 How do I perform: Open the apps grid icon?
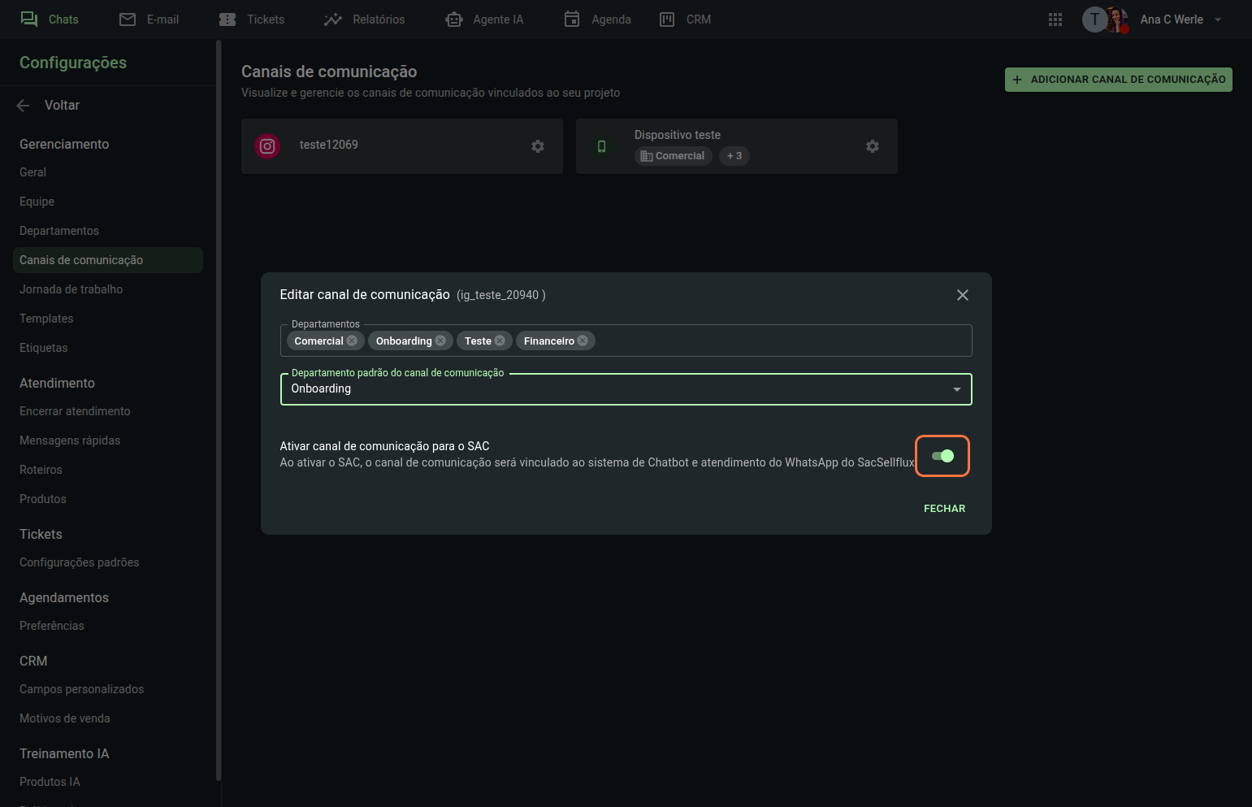[x=1055, y=20]
